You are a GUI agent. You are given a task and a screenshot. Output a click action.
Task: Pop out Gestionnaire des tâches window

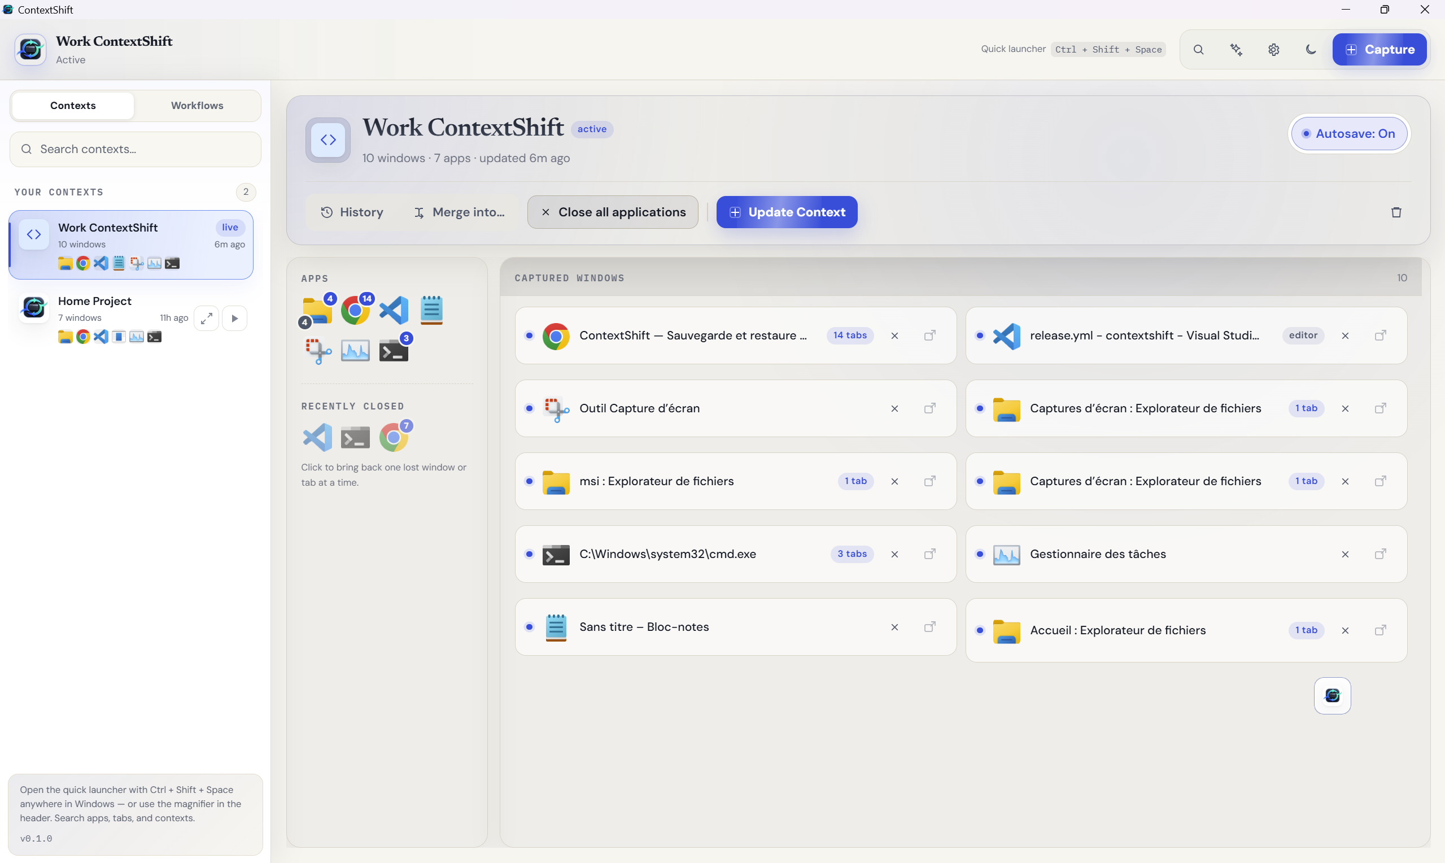pyautogui.click(x=1381, y=554)
